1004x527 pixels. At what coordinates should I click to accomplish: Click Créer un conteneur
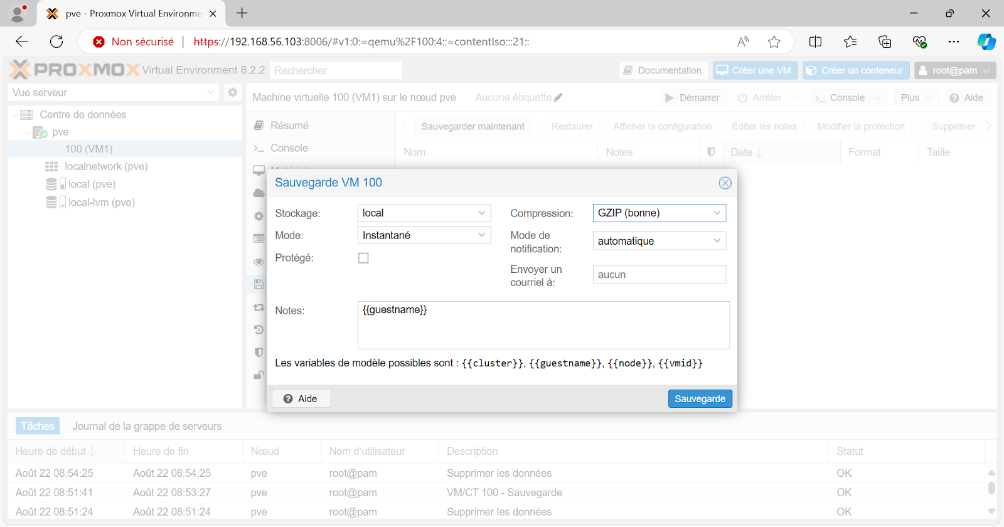[x=856, y=70]
